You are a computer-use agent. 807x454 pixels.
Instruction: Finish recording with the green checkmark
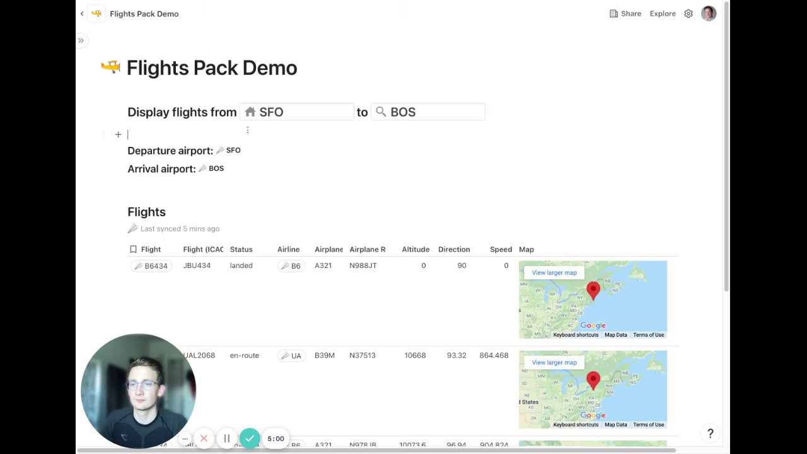pos(250,438)
